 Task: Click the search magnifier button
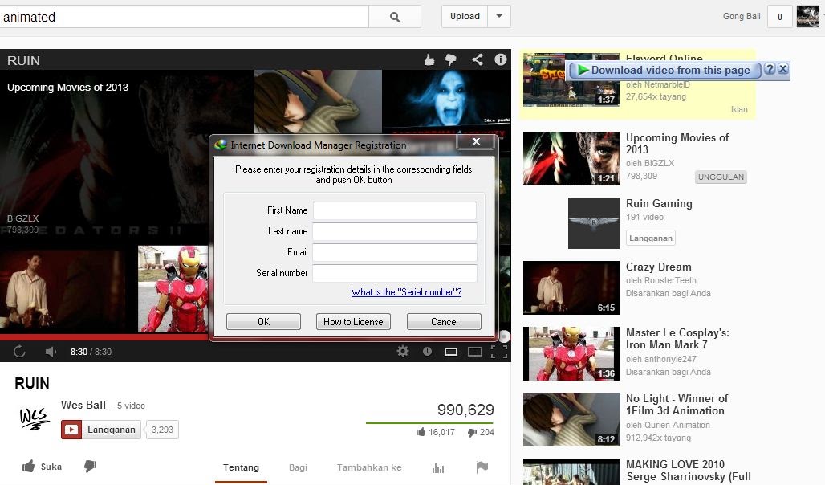(395, 17)
